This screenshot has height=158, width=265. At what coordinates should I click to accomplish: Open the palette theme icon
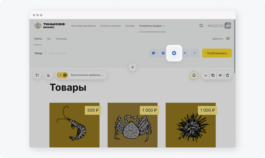pos(154,53)
